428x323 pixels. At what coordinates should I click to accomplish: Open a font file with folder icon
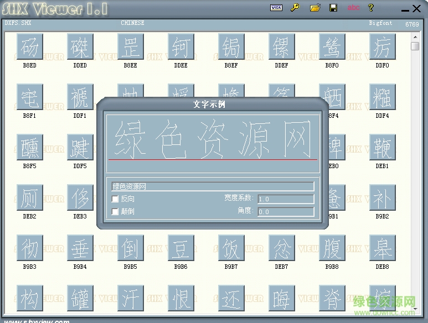(x=315, y=8)
